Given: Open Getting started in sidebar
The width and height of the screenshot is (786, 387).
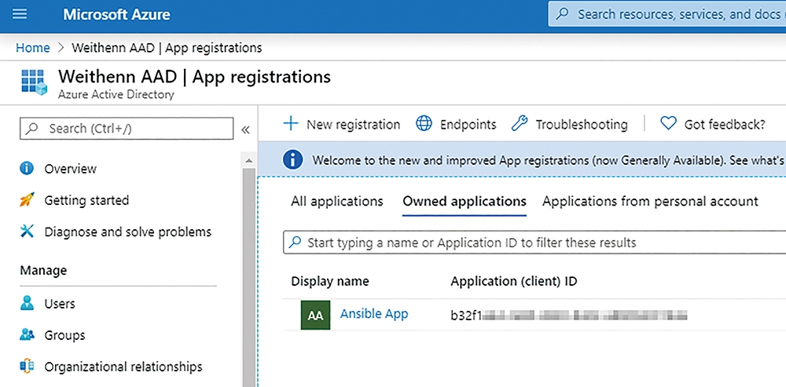Looking at the screenshot, I should click(86, 200).
